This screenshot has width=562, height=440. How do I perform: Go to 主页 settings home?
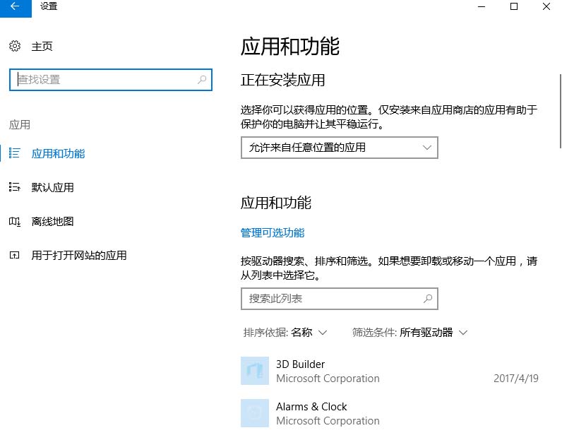(x=42, y=46)
